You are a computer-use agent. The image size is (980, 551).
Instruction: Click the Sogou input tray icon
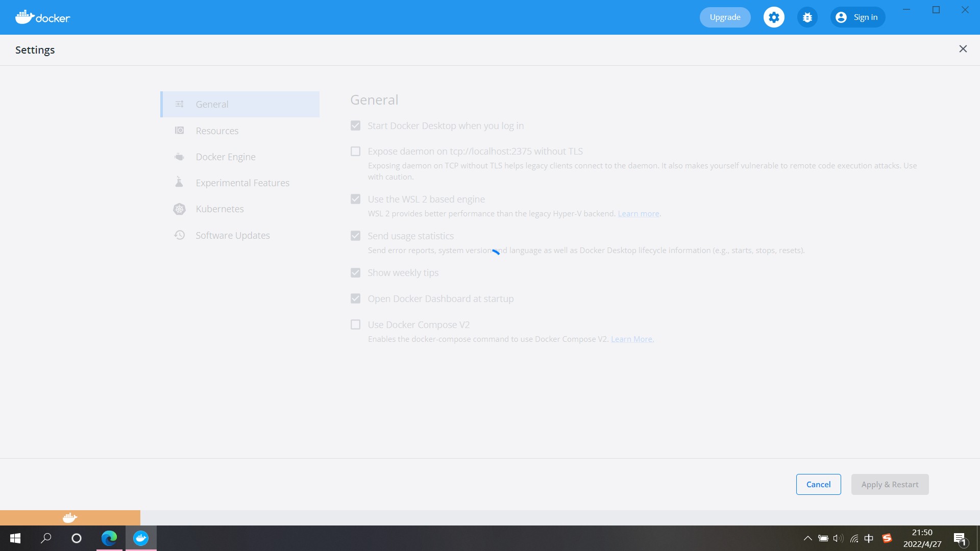click(x=887, y=538)
